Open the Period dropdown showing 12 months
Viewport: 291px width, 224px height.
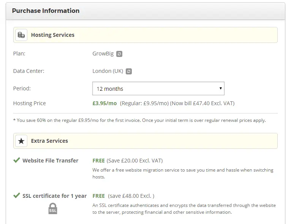(x=158, y=88)
